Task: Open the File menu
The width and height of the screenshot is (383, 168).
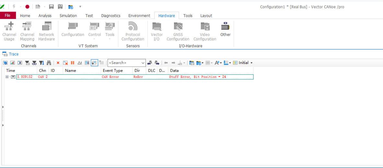Action: click(x=8, y=15)
